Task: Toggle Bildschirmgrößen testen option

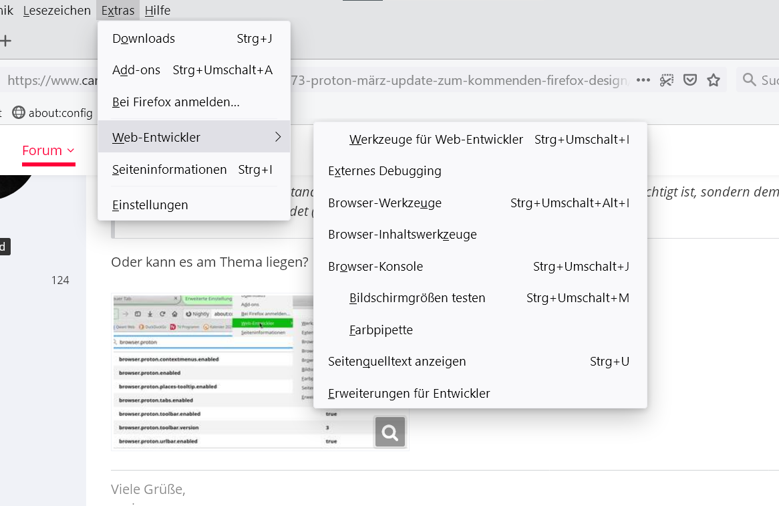Action: pyautogui.click(x=417, y=298)
